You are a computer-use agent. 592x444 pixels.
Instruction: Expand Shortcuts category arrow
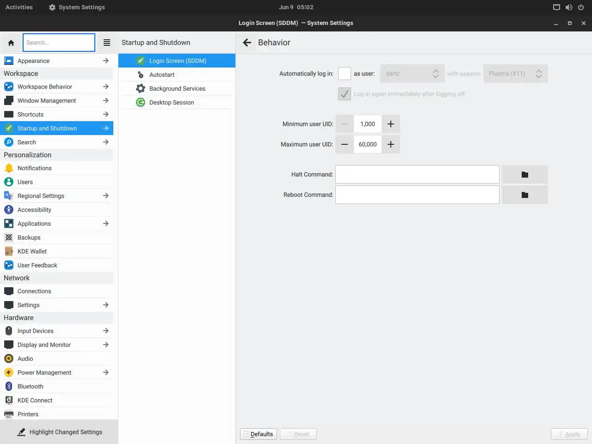(106, 114)
